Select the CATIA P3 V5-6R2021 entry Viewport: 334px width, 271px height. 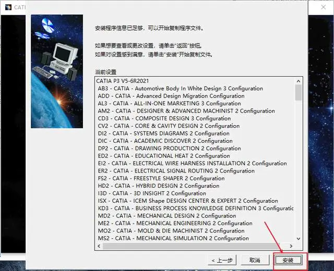pos(123,81)
